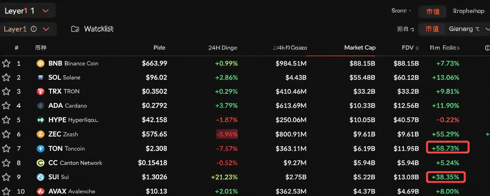This screenshot has width=490, height=196.
Task: Sort by Pirte column header
Action: click(x=159, y=48)
